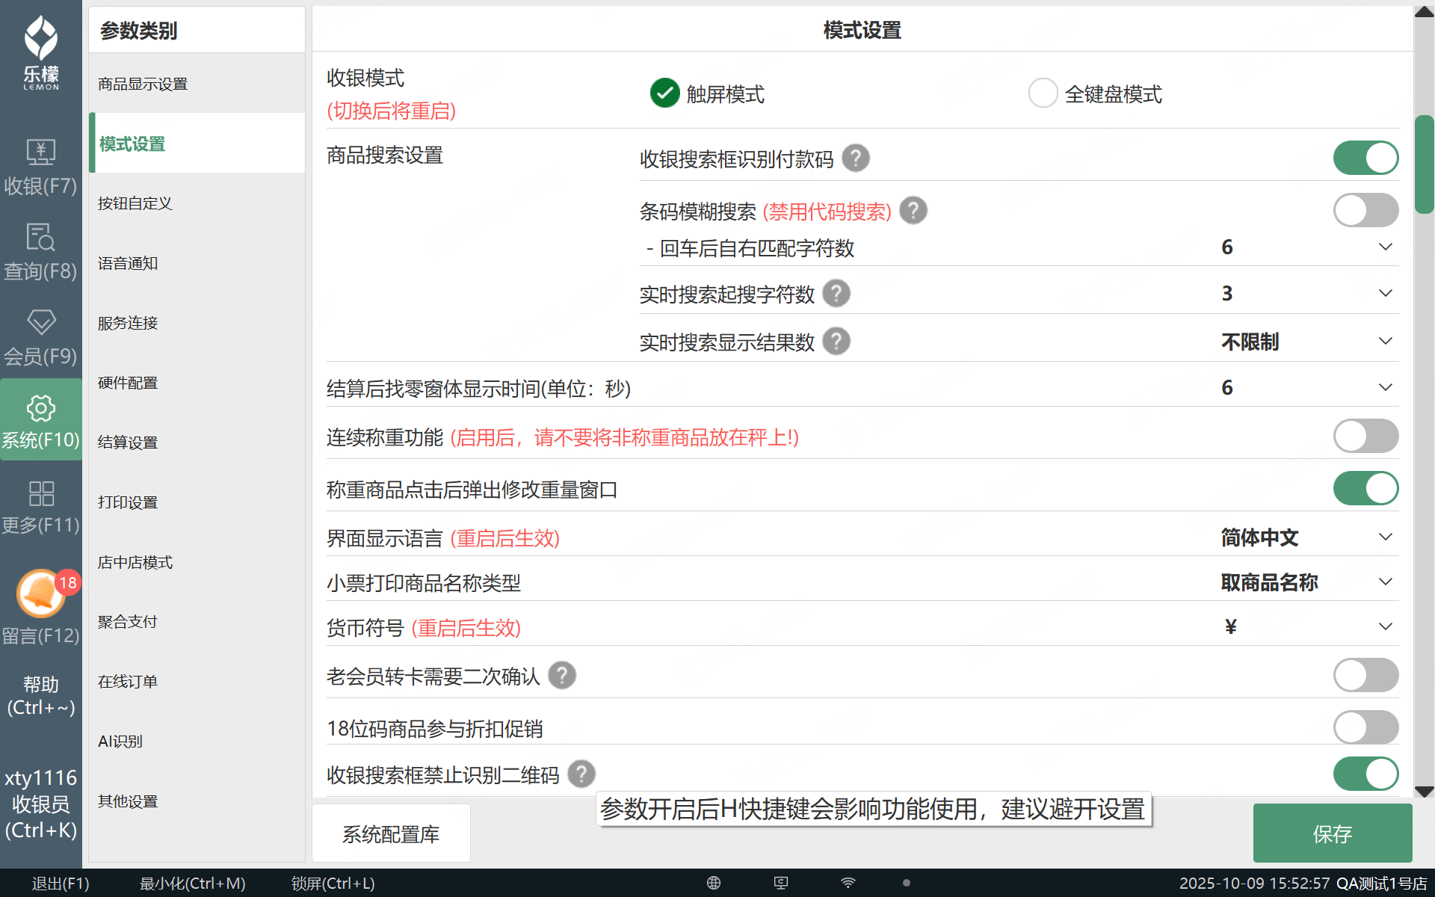The image size is (1435, 897).
Task: Open the 硬件配置 category
Action: [128, 383]
